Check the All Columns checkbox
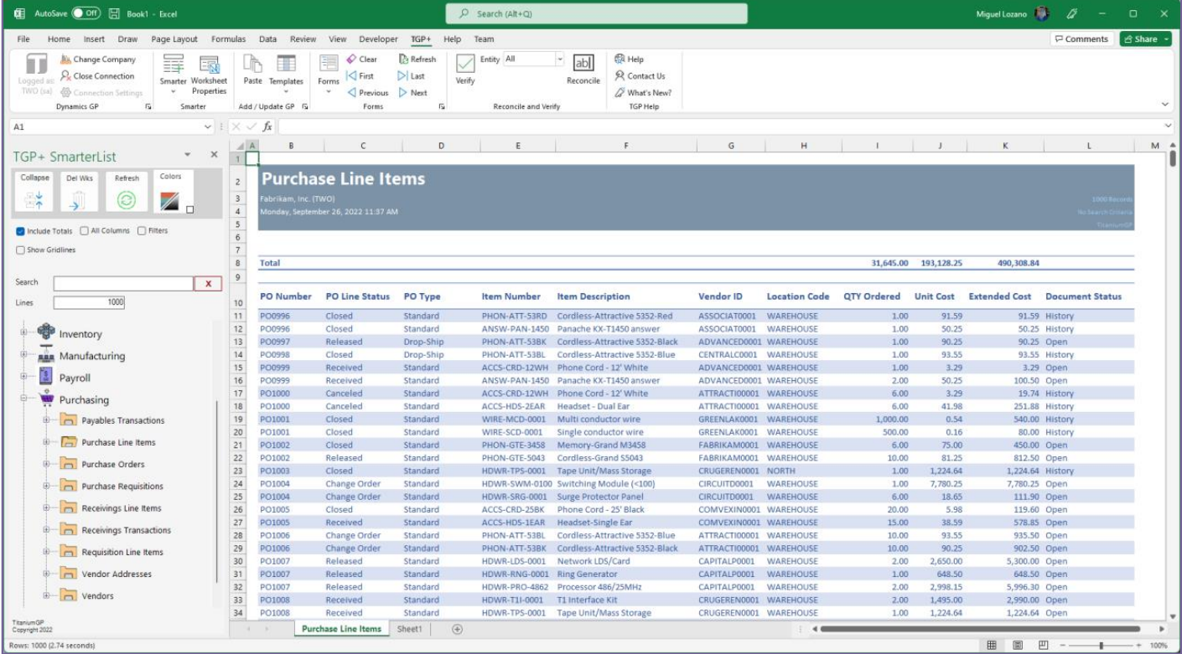Viewport: 1182px width, 654px height. pos(84,231)
